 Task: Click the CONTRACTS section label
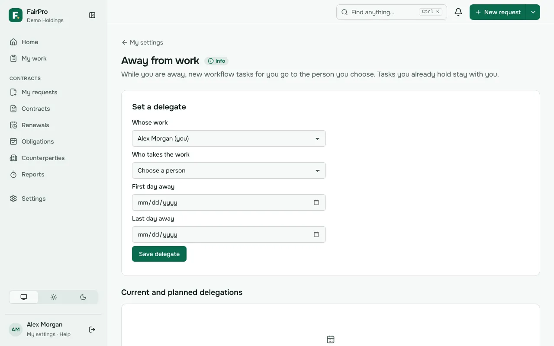pos(25,78)
